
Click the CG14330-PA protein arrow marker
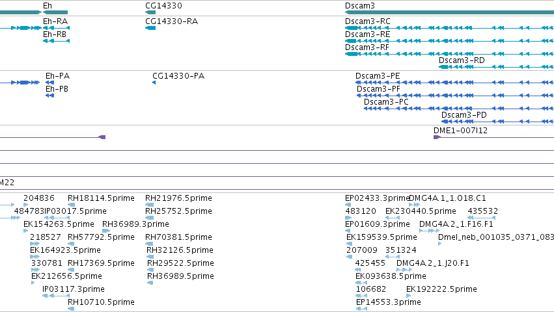154,83
